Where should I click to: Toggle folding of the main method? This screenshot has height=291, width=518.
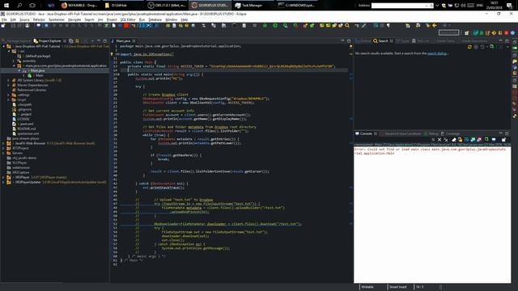click(118, 74)
